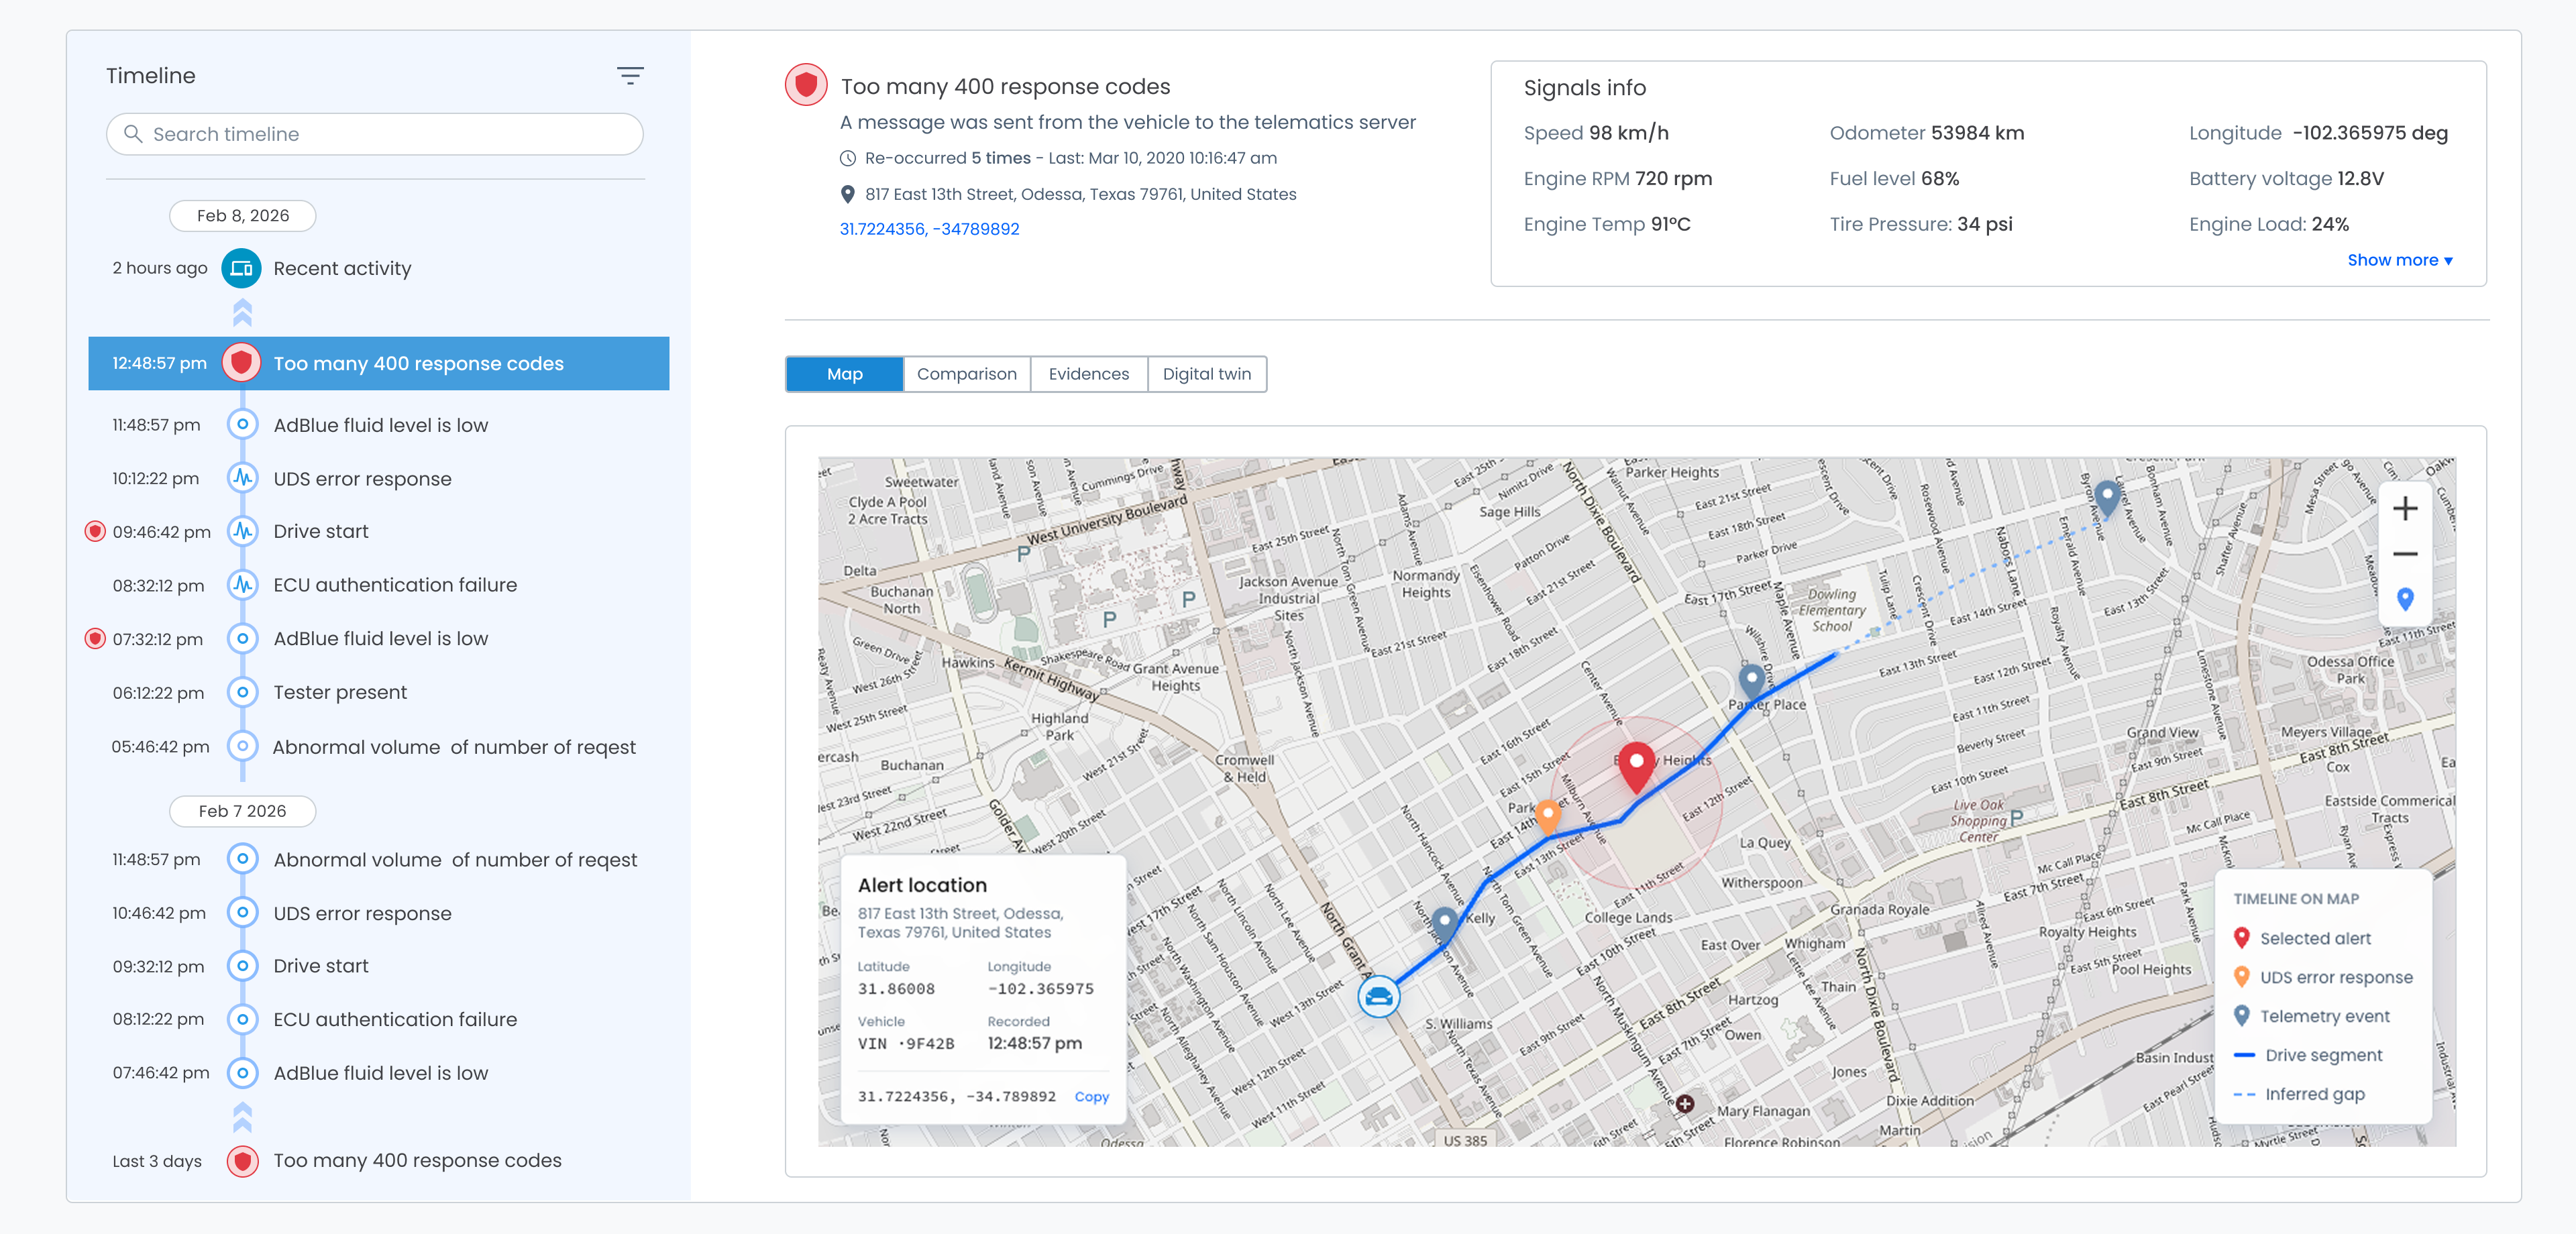Screen dimensions: 2576x1234
Task: Select the Map tab
Action: coord(844,374)
